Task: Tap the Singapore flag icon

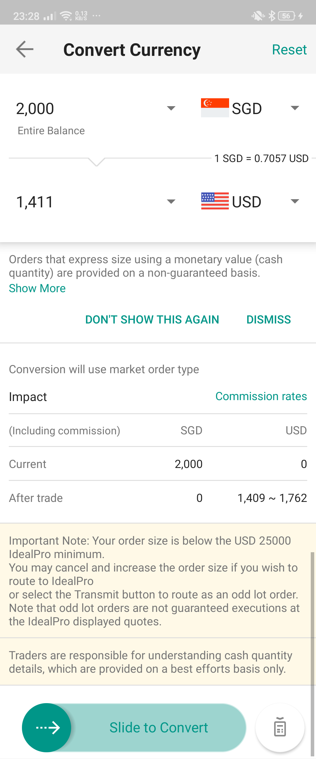Action: point(215,108)
